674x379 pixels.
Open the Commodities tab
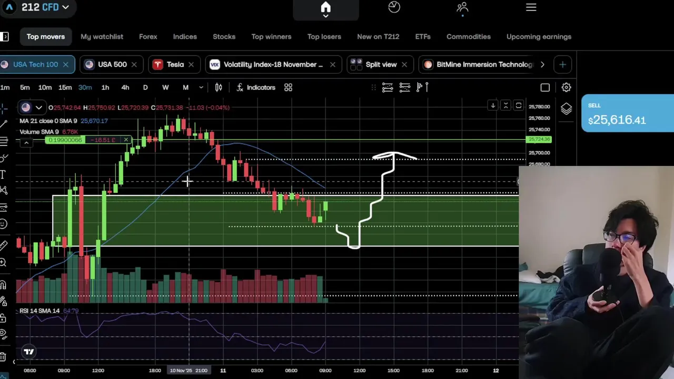click(x=468, y=37)
